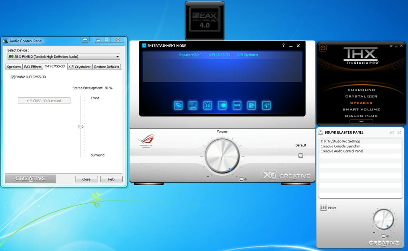Click the Entertainment Mode title icon
Image resolution: width=408 pixels, height=251 pixels.
pyautogui.click(x=144, y=45)
